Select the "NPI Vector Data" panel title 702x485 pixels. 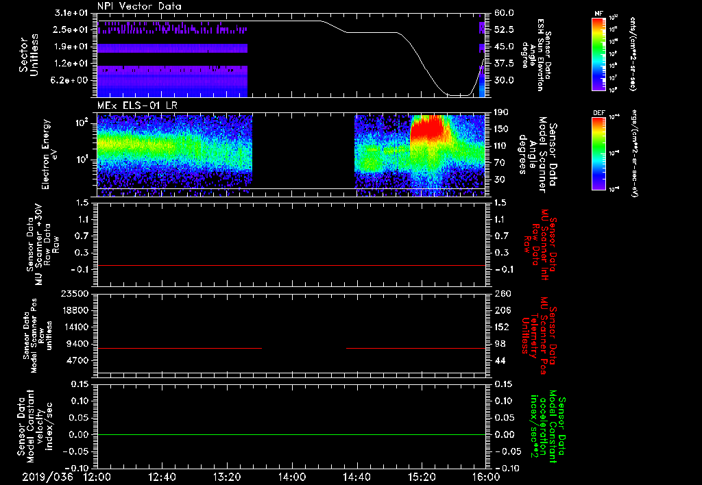click(139, 6)
